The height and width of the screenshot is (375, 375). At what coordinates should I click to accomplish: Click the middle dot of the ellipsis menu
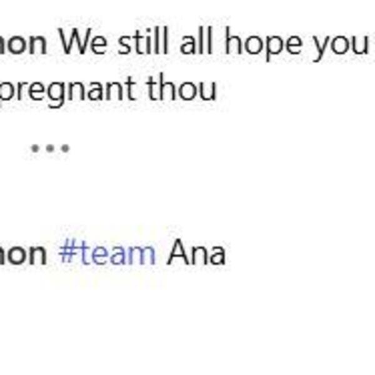click(50, 149)
